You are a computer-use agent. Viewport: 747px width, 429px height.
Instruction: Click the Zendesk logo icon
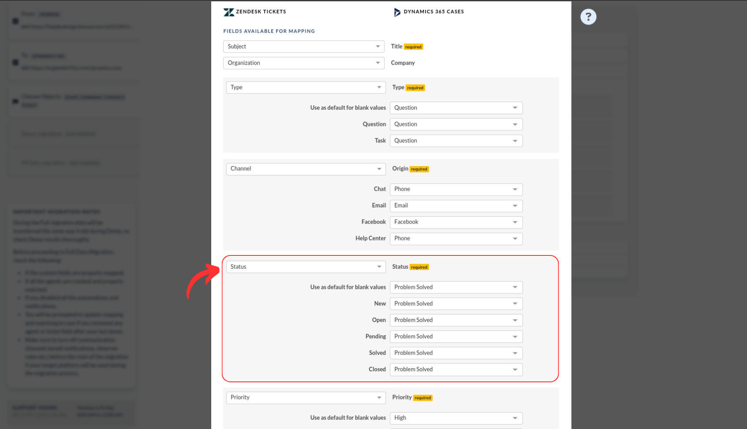pos(228,12)
